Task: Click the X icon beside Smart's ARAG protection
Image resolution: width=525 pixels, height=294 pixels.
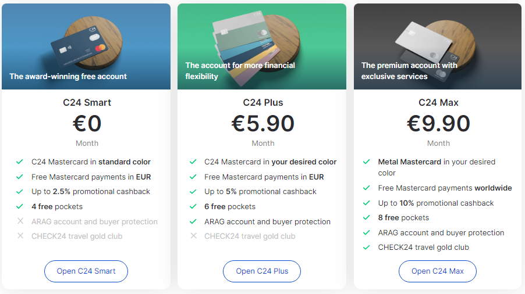Action: (x=20, y=221)
